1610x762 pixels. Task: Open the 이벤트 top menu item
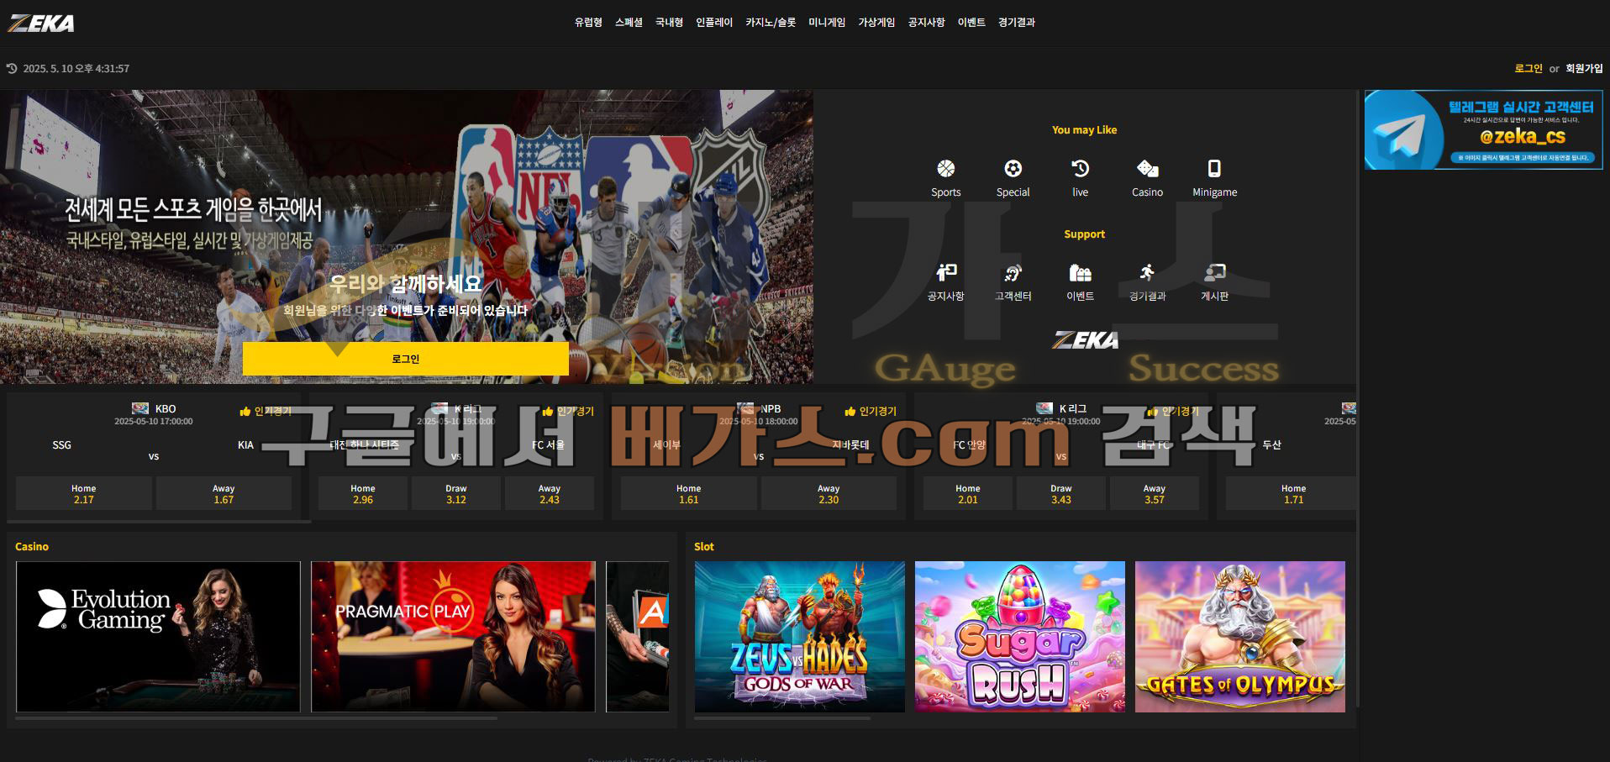click(x=971, y=23)
